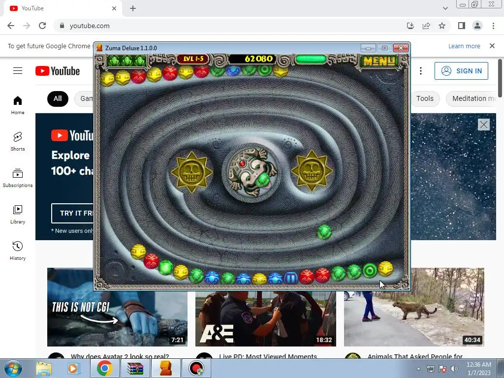The width and height of the screenshot is (504, 378).
Task: Open Chrome profile avatar
Action: [477, 26]
